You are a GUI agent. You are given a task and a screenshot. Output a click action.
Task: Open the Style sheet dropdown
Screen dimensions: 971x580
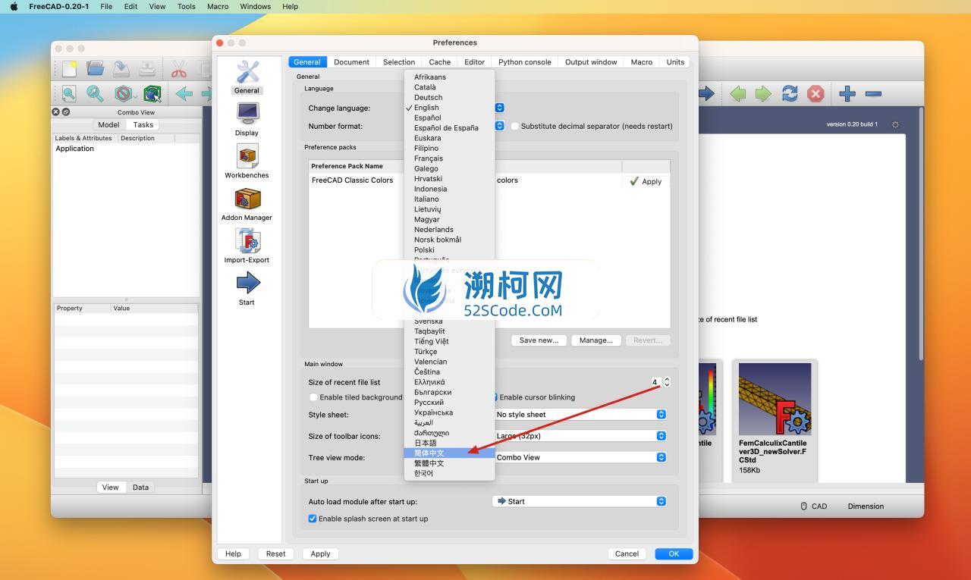[580, 415]
